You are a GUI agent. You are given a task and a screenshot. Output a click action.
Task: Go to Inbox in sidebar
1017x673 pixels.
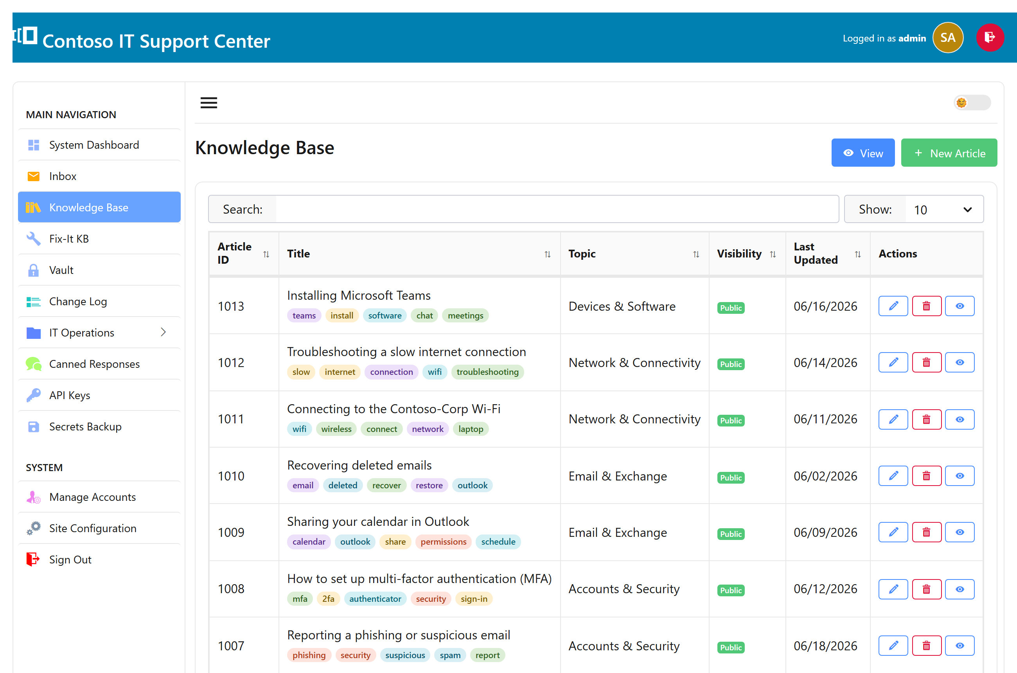click(x=99, y=176)
